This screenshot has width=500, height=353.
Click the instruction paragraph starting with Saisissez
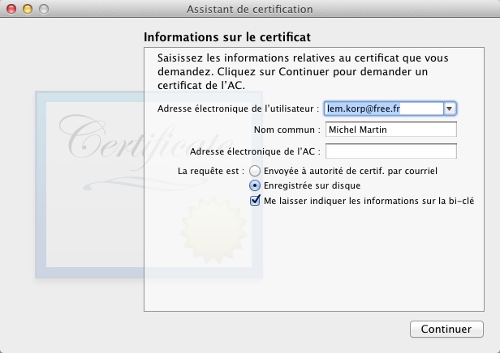(303, 71)
